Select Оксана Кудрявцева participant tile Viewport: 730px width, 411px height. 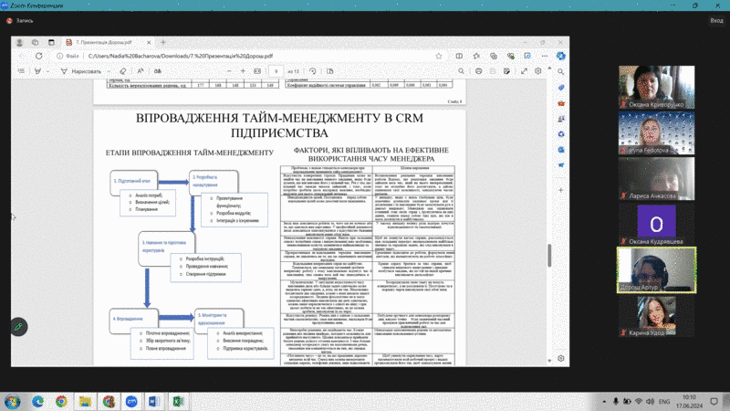click(x=655, y=223)
